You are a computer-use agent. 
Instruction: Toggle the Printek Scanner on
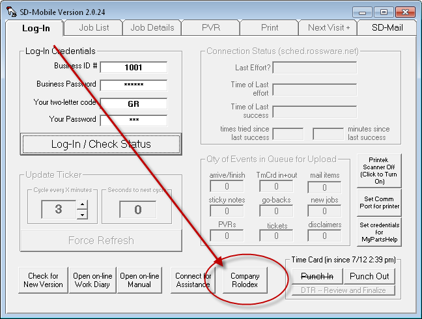[x=379, y=169]
